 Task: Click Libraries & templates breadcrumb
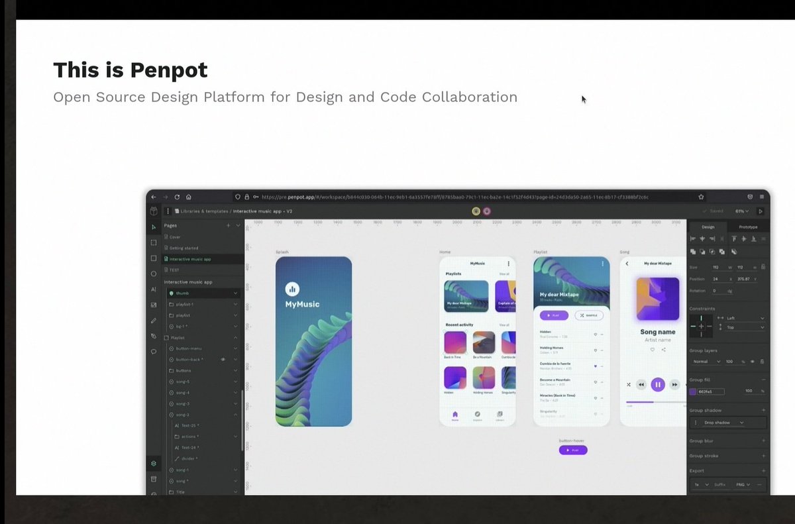click(x=205, y=211)
